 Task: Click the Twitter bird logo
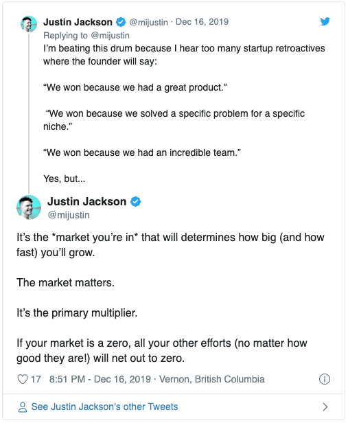tap(325, 21)
